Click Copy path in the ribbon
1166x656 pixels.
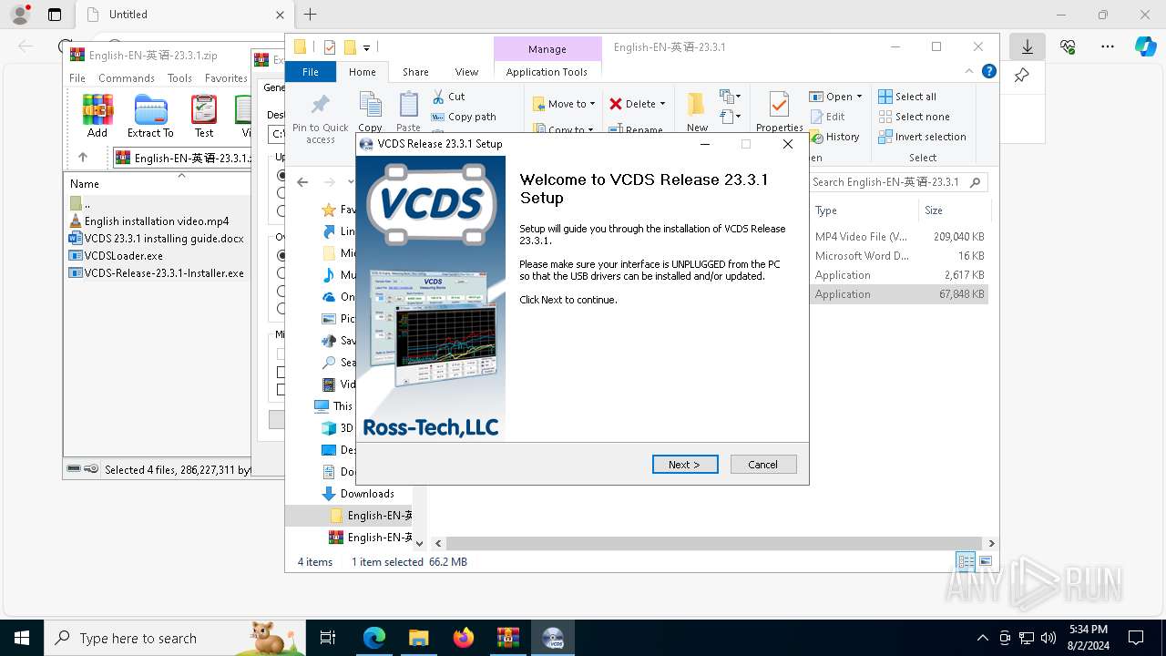click(464, 117)
